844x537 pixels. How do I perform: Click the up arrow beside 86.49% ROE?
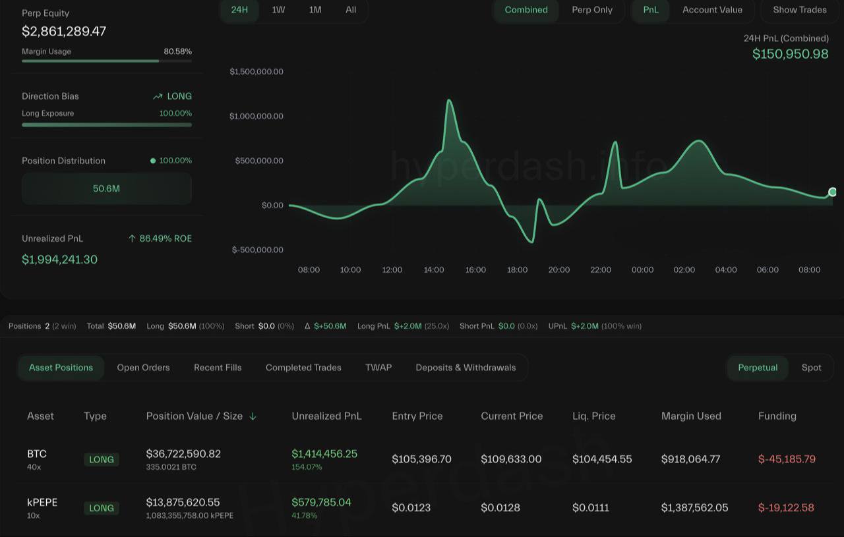click(x=132, y=239)
